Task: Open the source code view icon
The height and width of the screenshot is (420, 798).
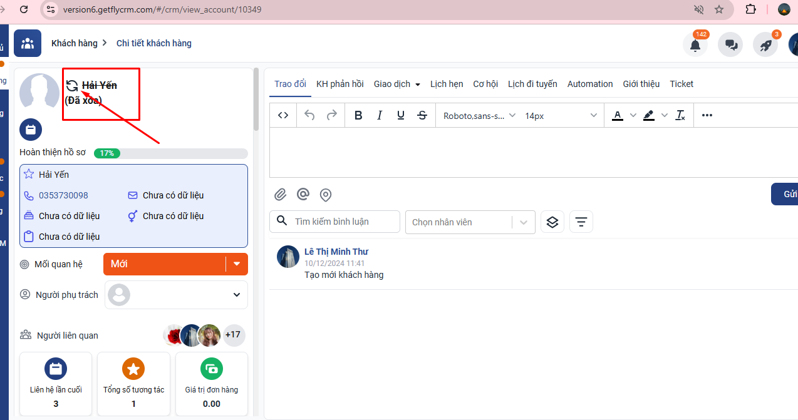Action: (x=283, y=115)
